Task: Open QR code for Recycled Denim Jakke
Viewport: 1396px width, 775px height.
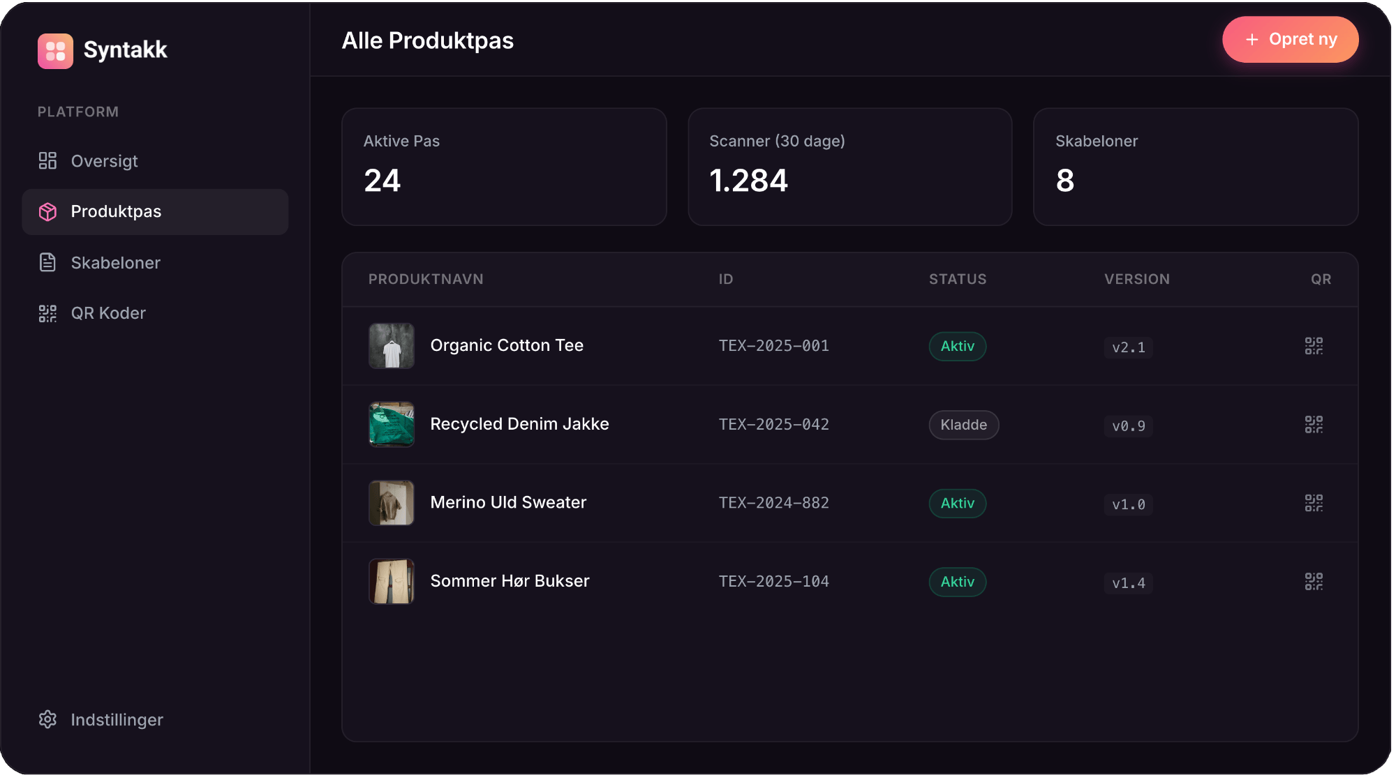Action: click(x=1314, y=424)
